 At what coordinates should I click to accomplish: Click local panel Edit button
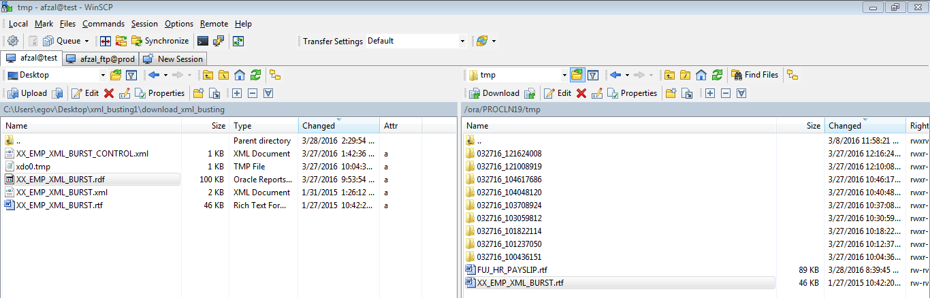[x=85, y=93]
